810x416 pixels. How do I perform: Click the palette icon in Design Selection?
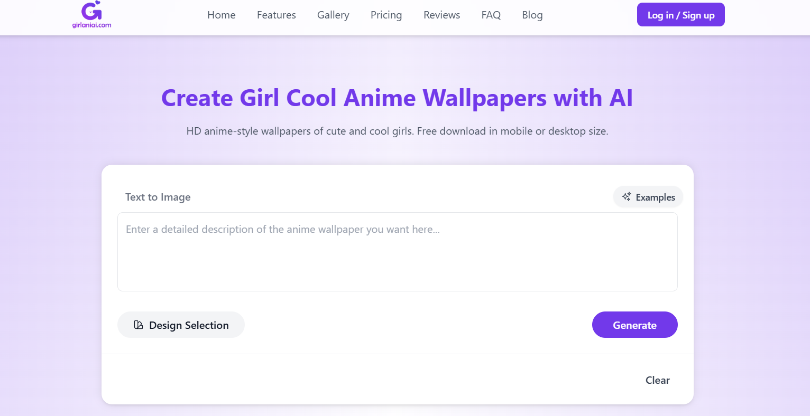(139, 325)
